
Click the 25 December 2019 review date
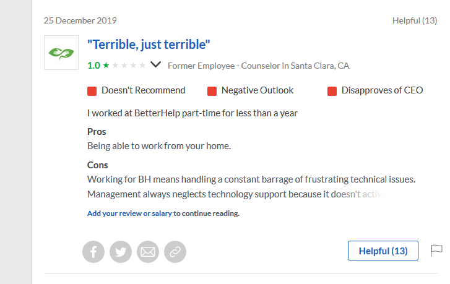click(80, 20)
